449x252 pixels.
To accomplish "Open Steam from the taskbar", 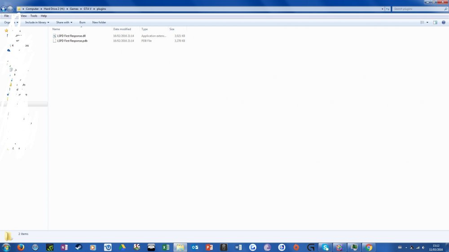I will coord(79,247).
